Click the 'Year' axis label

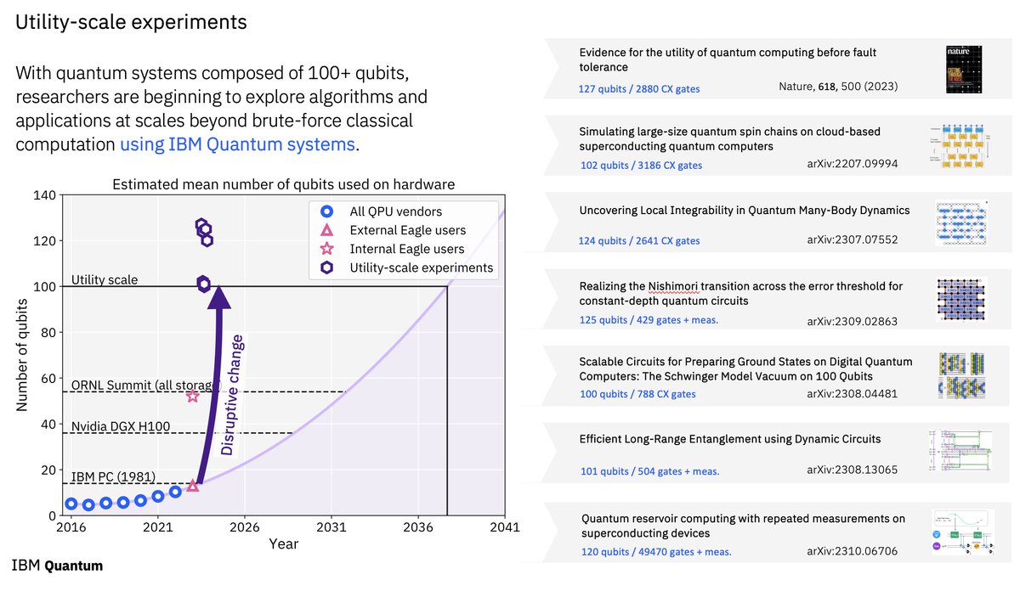click(283, 543)
